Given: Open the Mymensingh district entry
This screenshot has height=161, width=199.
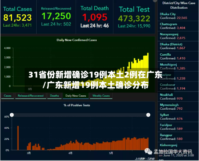Looking at the screenshot, I should (178, 107).
